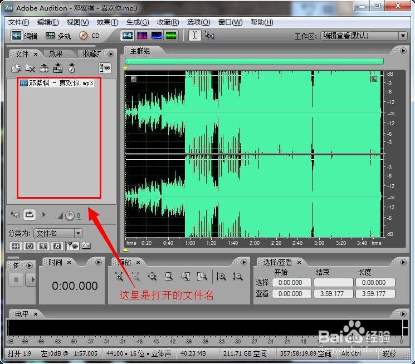The height and width of the screenshot is (364, 415).
Task: Select waveform display icon in toolbar
Action: (x=127, y=36)
